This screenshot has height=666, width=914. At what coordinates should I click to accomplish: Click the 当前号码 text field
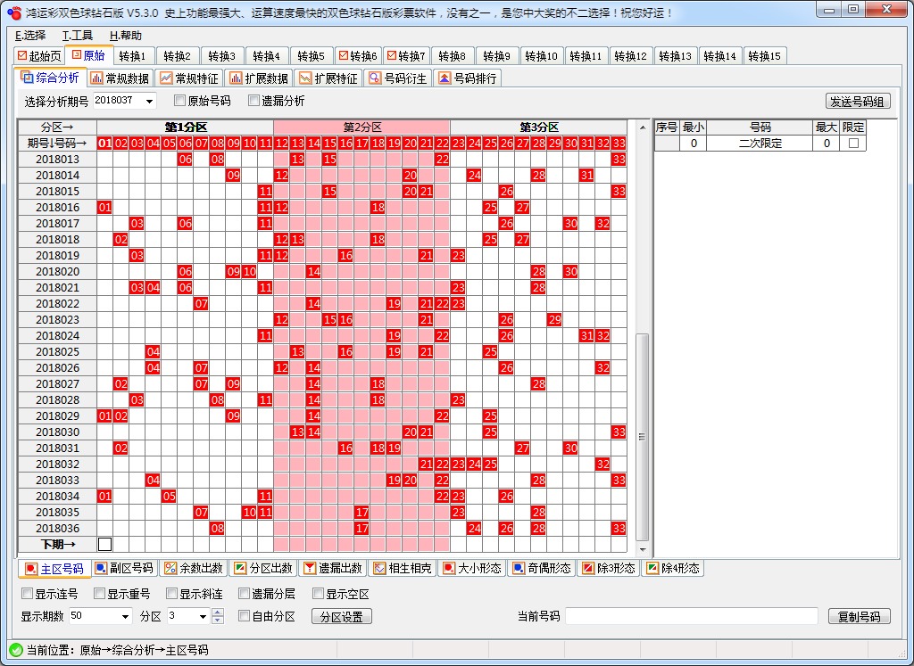(691, 616)
